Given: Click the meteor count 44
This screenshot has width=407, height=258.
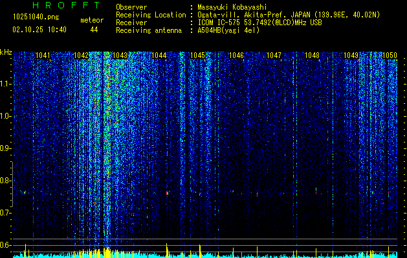Looking at the screenshot, I should tap(94, 30).
